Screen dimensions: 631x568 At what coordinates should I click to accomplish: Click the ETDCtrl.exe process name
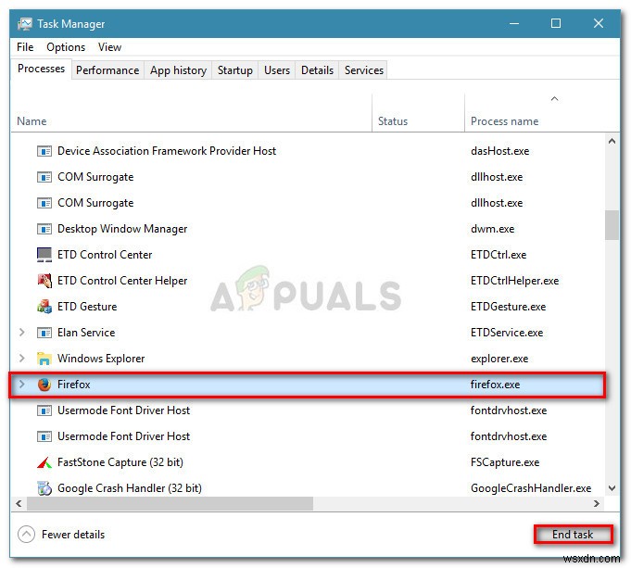click(498, 255)
